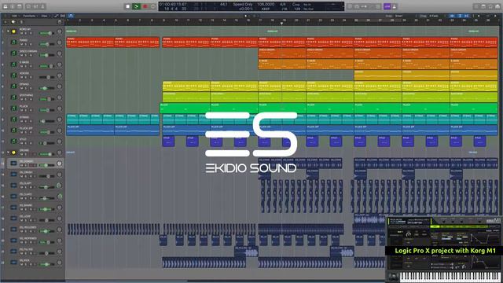503x283 pixels.
Task: Open Smart Controls
Action: pos(28,6)
